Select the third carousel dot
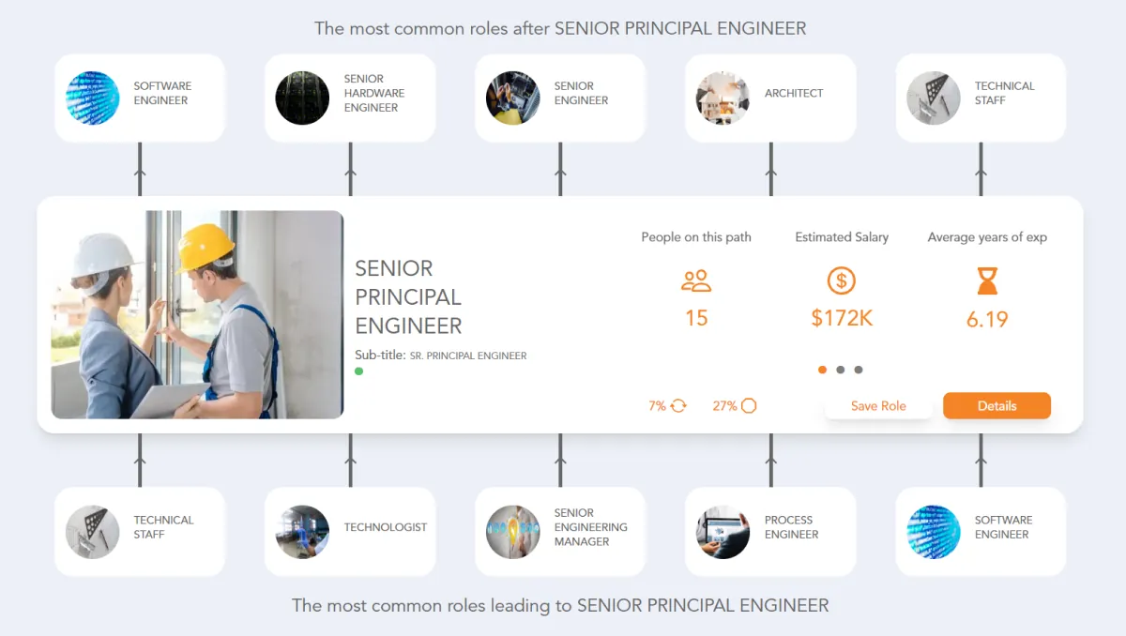 [859, 370]
